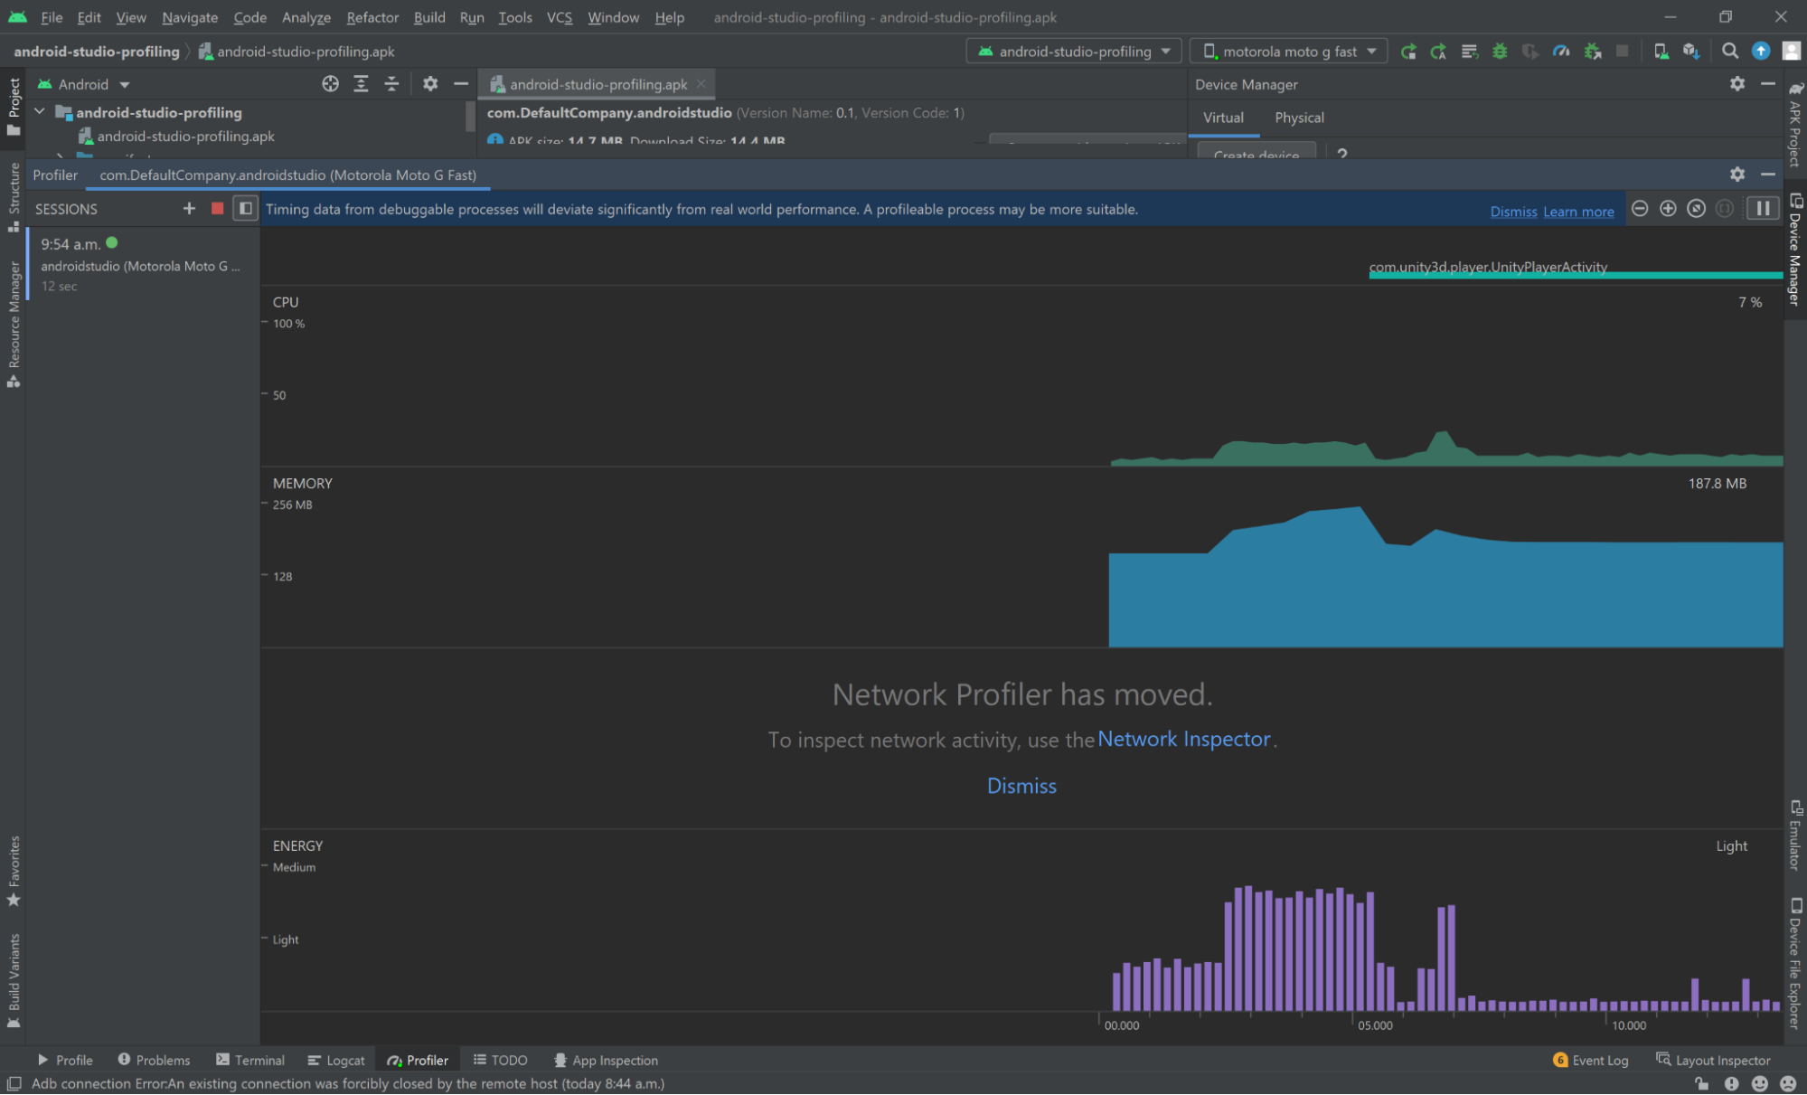Pause live profiler data

(1763, 209)
